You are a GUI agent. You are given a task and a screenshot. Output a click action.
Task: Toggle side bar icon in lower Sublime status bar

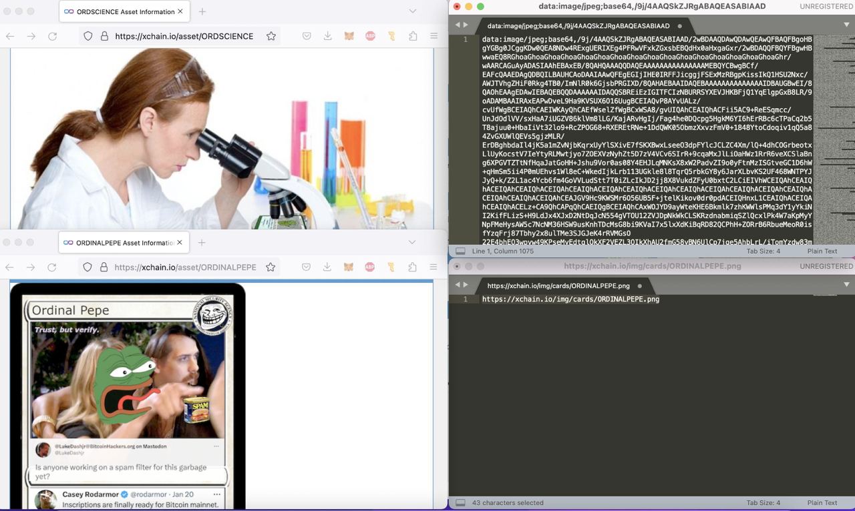click(460, 503)
